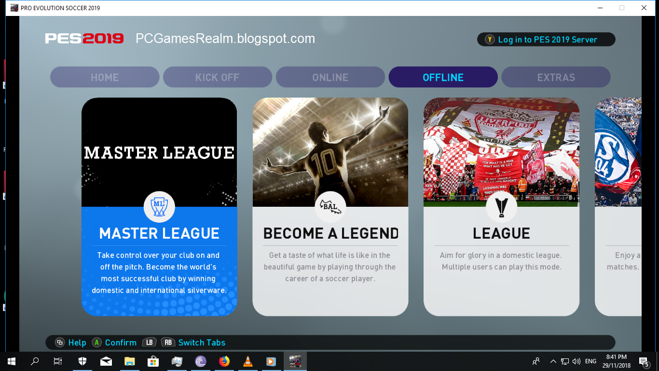Select the Become a Legend BAL boot icon
The height and width of the screenshot is (371, 659).
point(330,207)
